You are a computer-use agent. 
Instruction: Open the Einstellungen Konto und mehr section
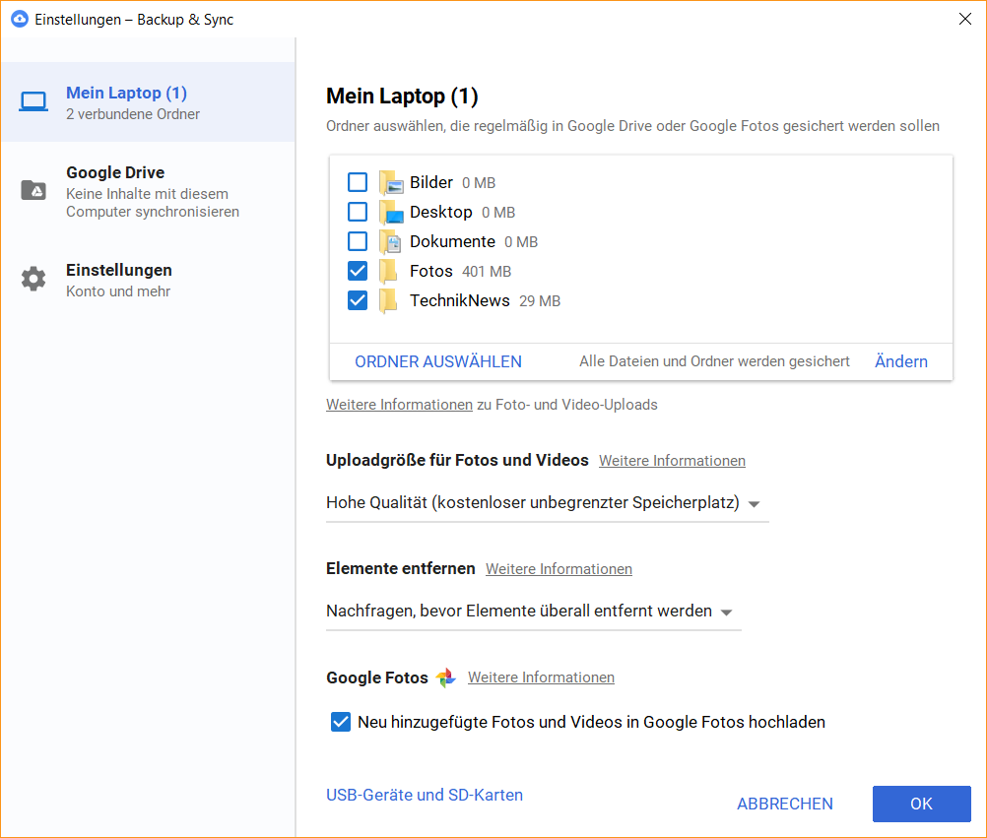(x=148, y=280)
